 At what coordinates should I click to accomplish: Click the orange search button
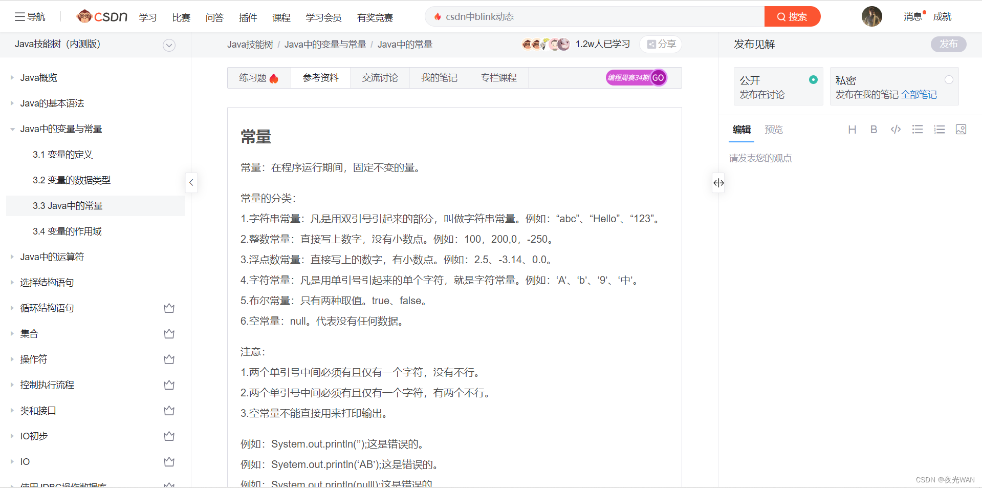792,16
